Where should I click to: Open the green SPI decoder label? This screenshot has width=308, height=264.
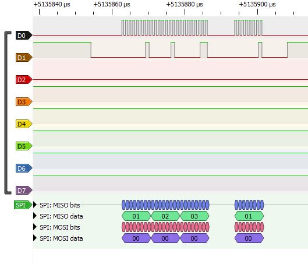tap(23, 205)
